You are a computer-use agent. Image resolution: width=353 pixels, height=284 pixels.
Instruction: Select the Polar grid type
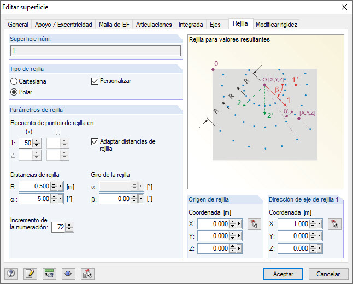[x=21, y=92]
